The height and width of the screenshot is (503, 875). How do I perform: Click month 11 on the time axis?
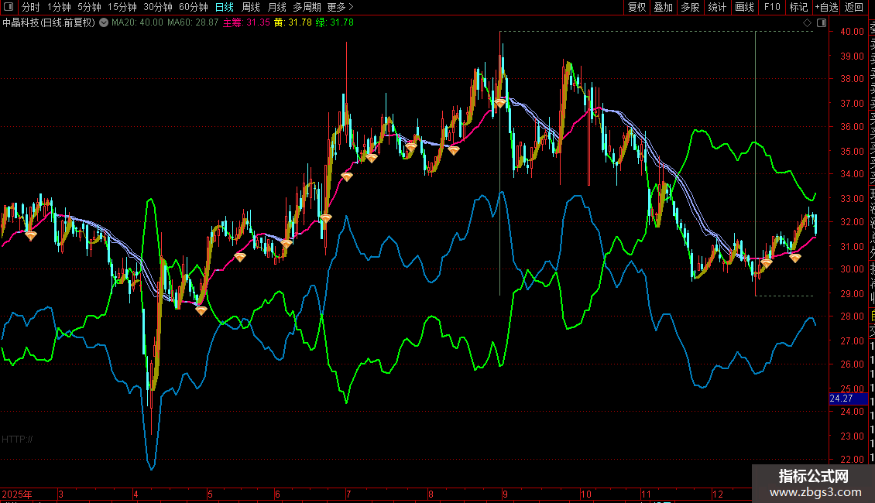(647, 494)
